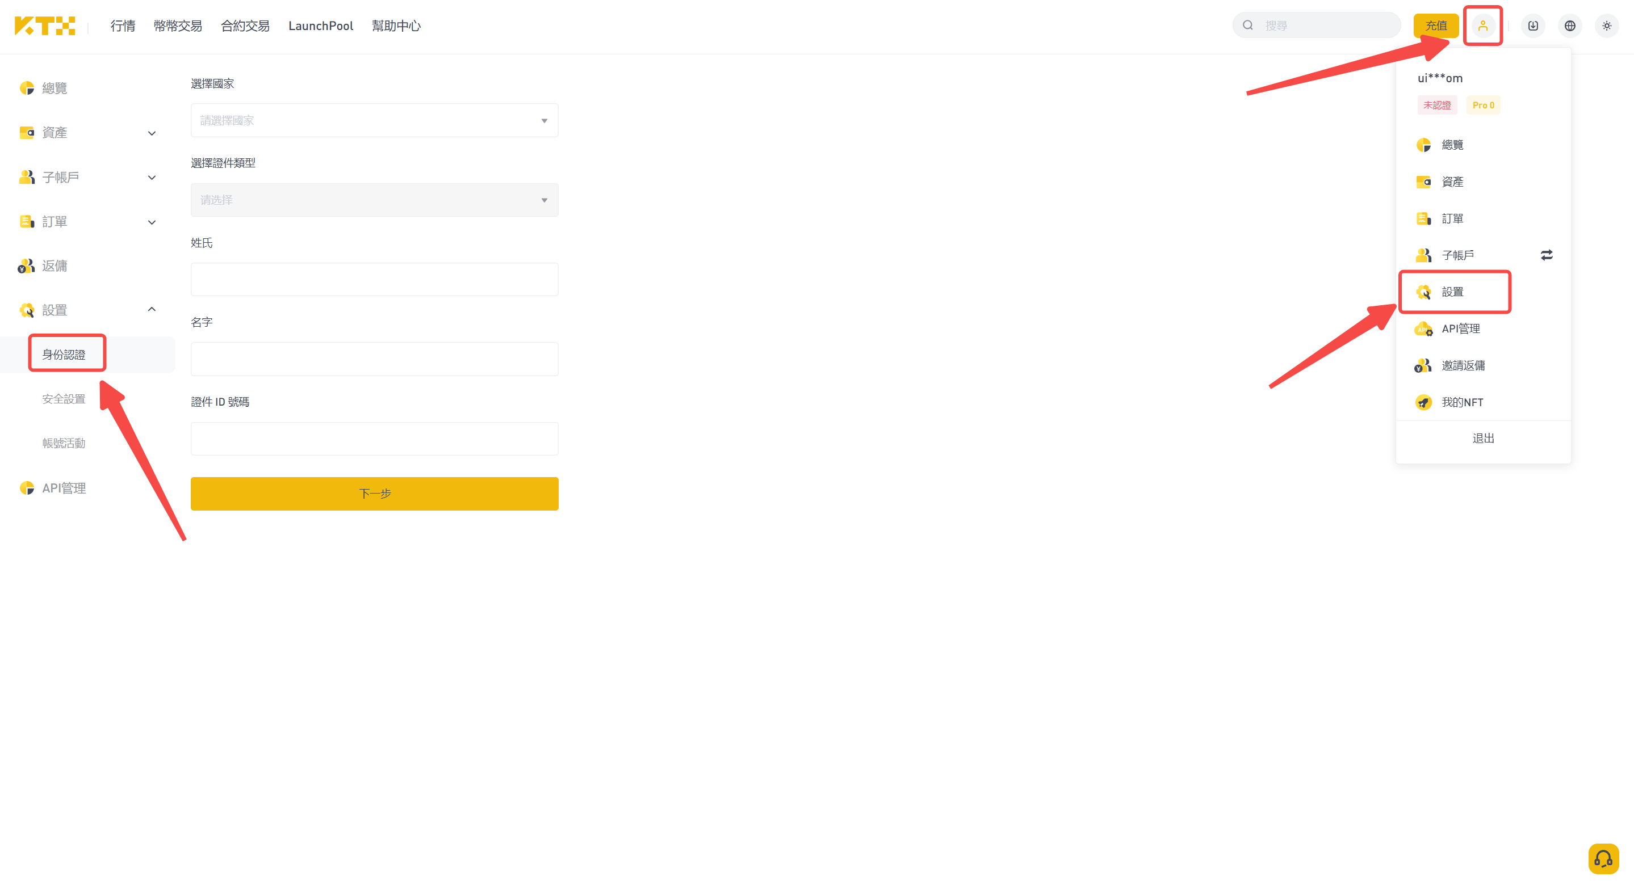Click the 名字 first name input field
The height and width of the screenshot is (885, 1634).
point(374,359)
